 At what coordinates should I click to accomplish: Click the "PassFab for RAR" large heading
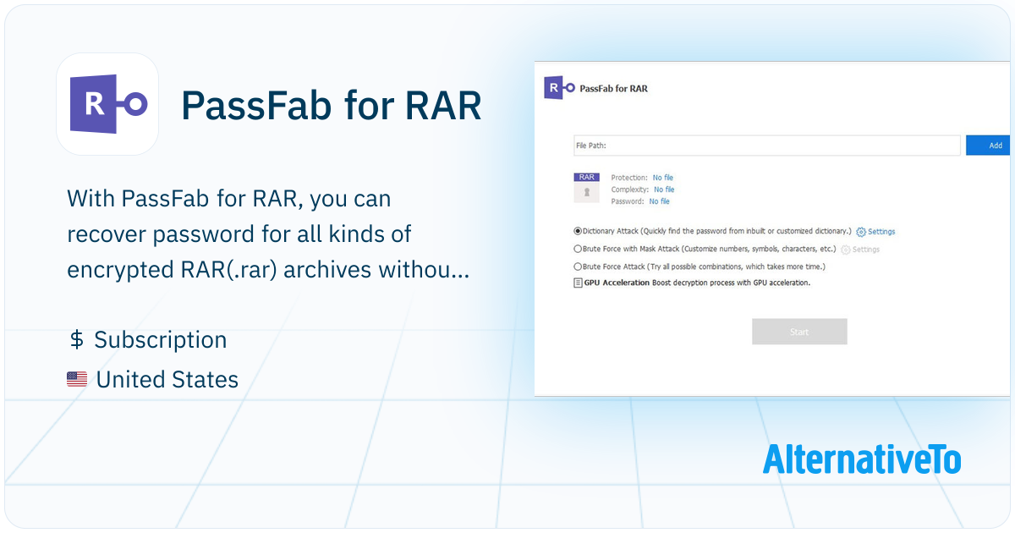point(332,106)
